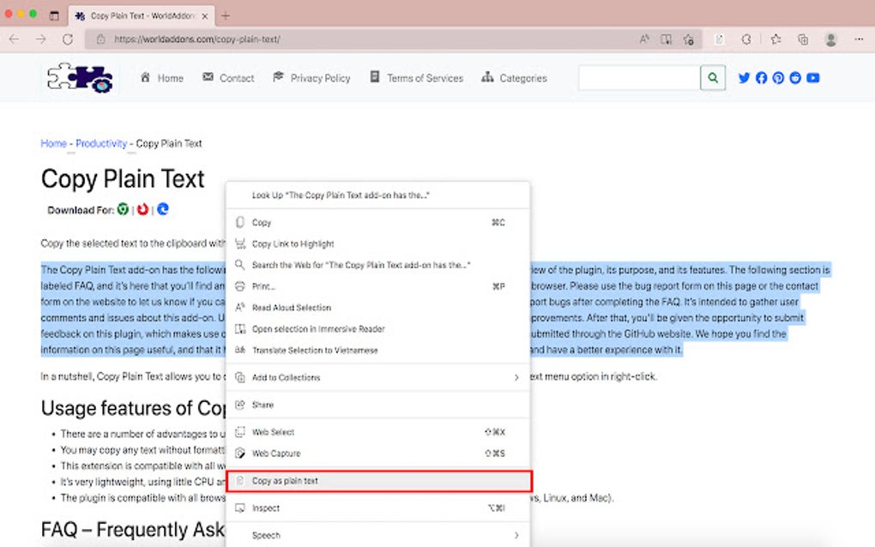Open the site's Twitter page icon
This screenshot has height=547, width=875.
tap(744, 77)
